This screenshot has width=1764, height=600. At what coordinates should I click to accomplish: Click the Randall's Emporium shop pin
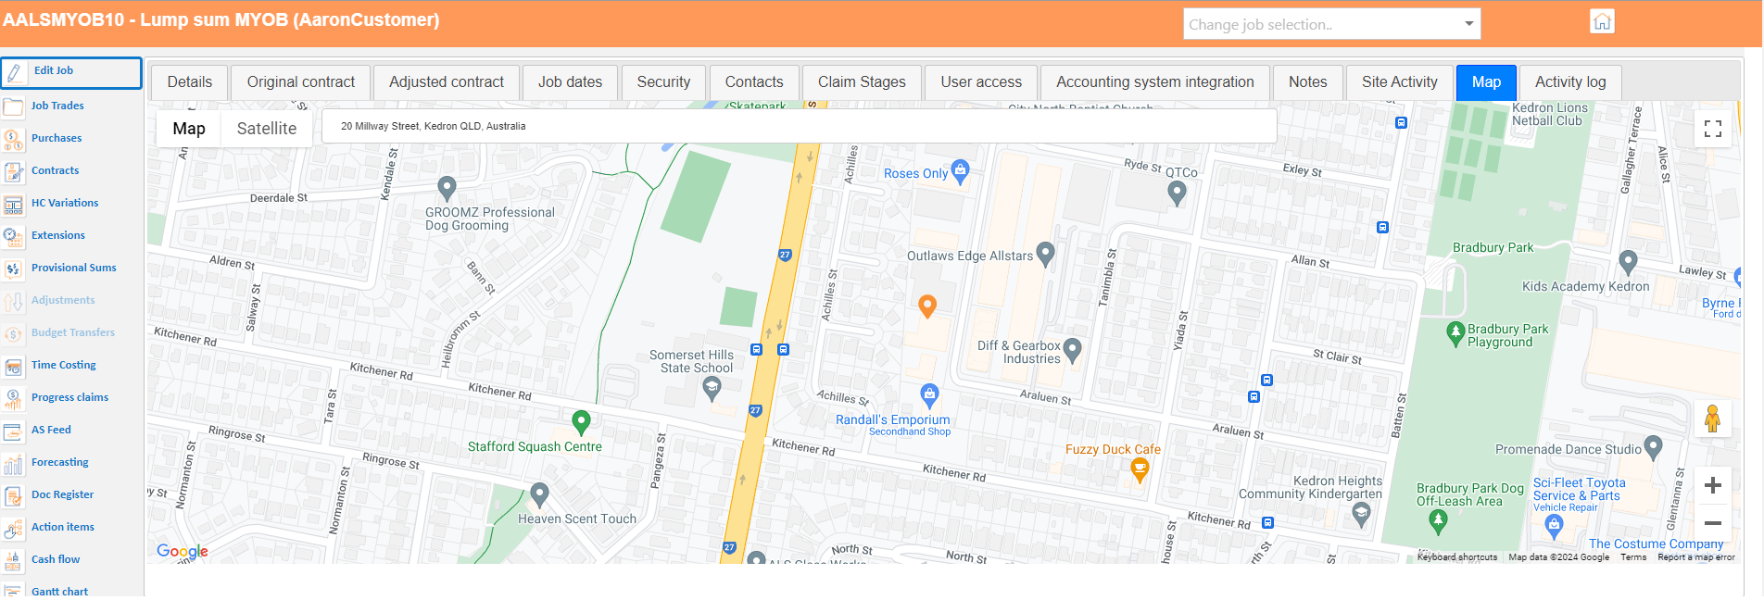click(x=929, y=395)
